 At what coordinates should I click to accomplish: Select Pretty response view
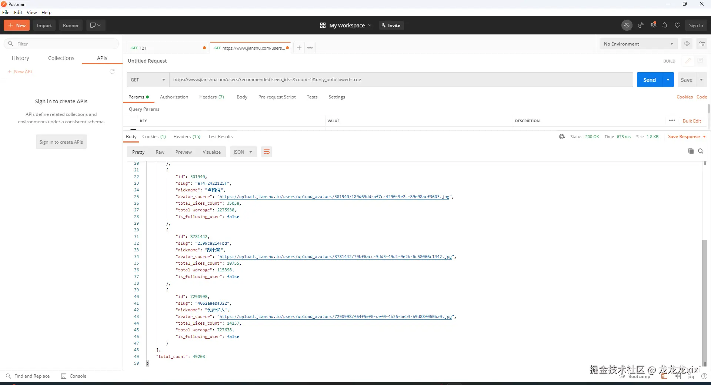[x=138, y=152]
